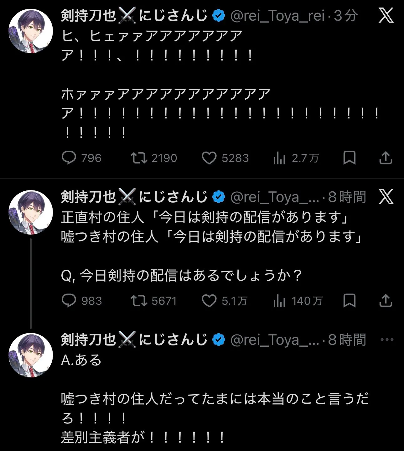The height and width of the screenshot is (451, 404).
Task: Open the three-dot menu on last tweet
Action: (387, 340)
